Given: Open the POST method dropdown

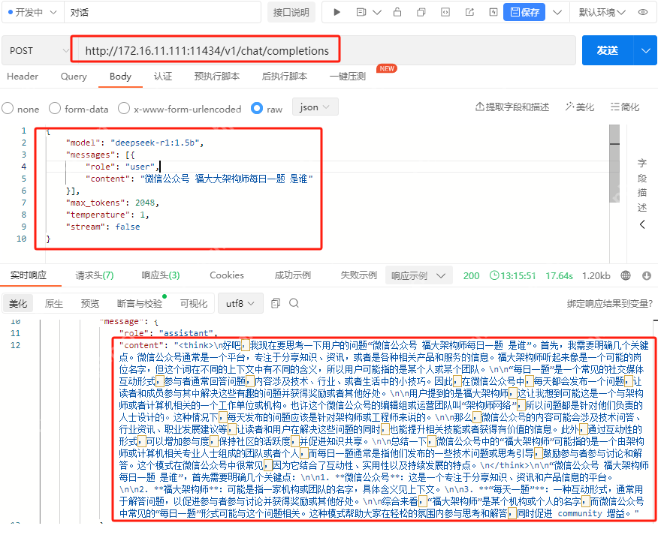Looking at the screenshot, I should tap(36, 50).
